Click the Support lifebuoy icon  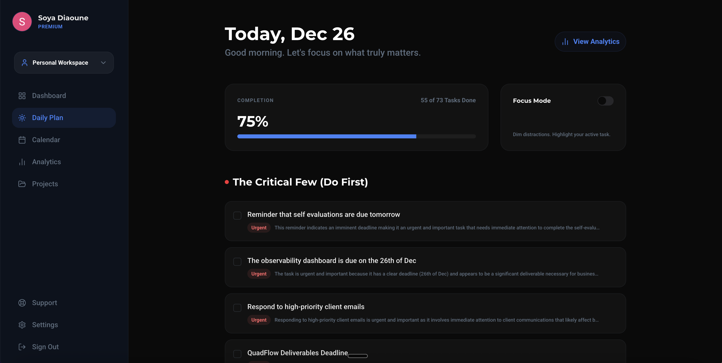22,303
